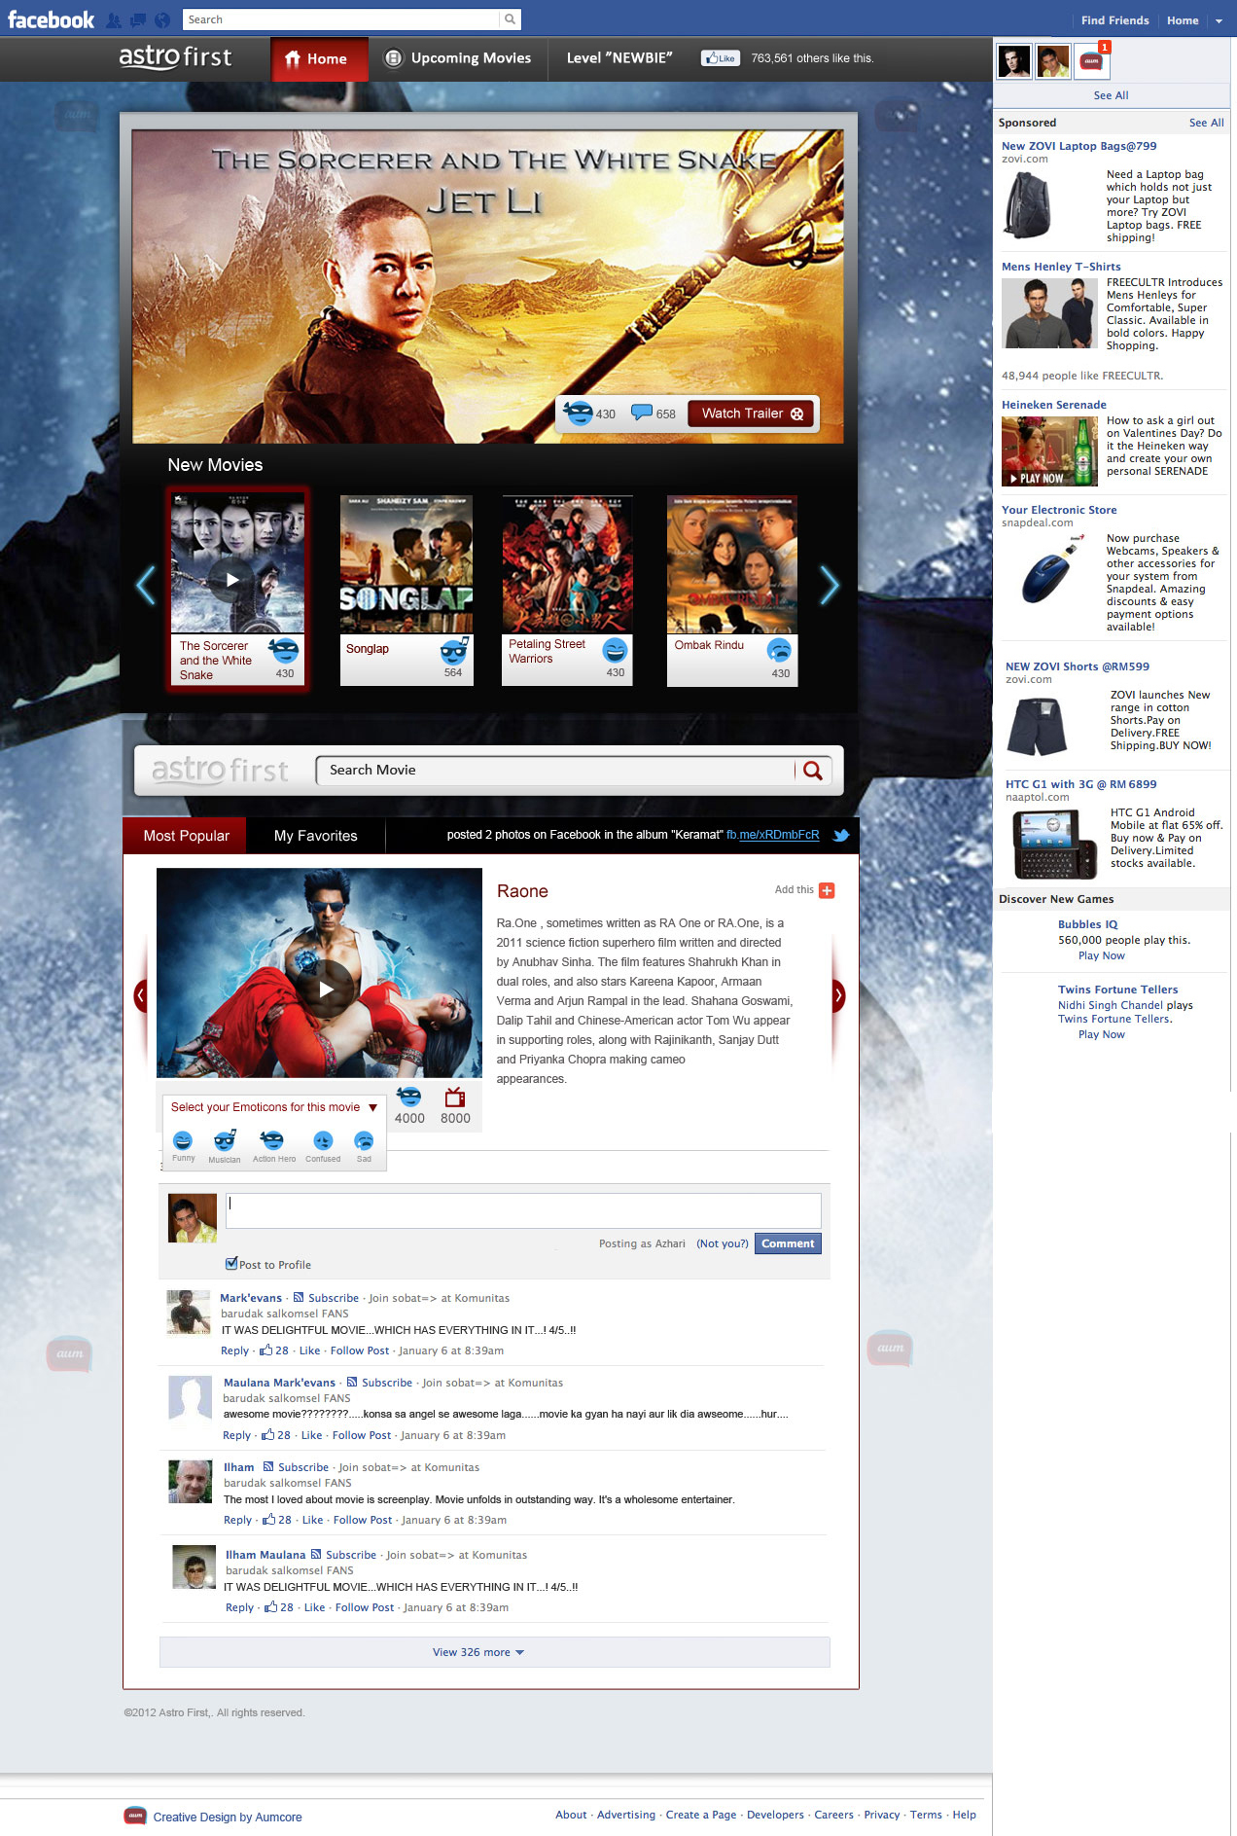Click the film reel icon beside Upcoming Movies

click(x=393, y=58)
